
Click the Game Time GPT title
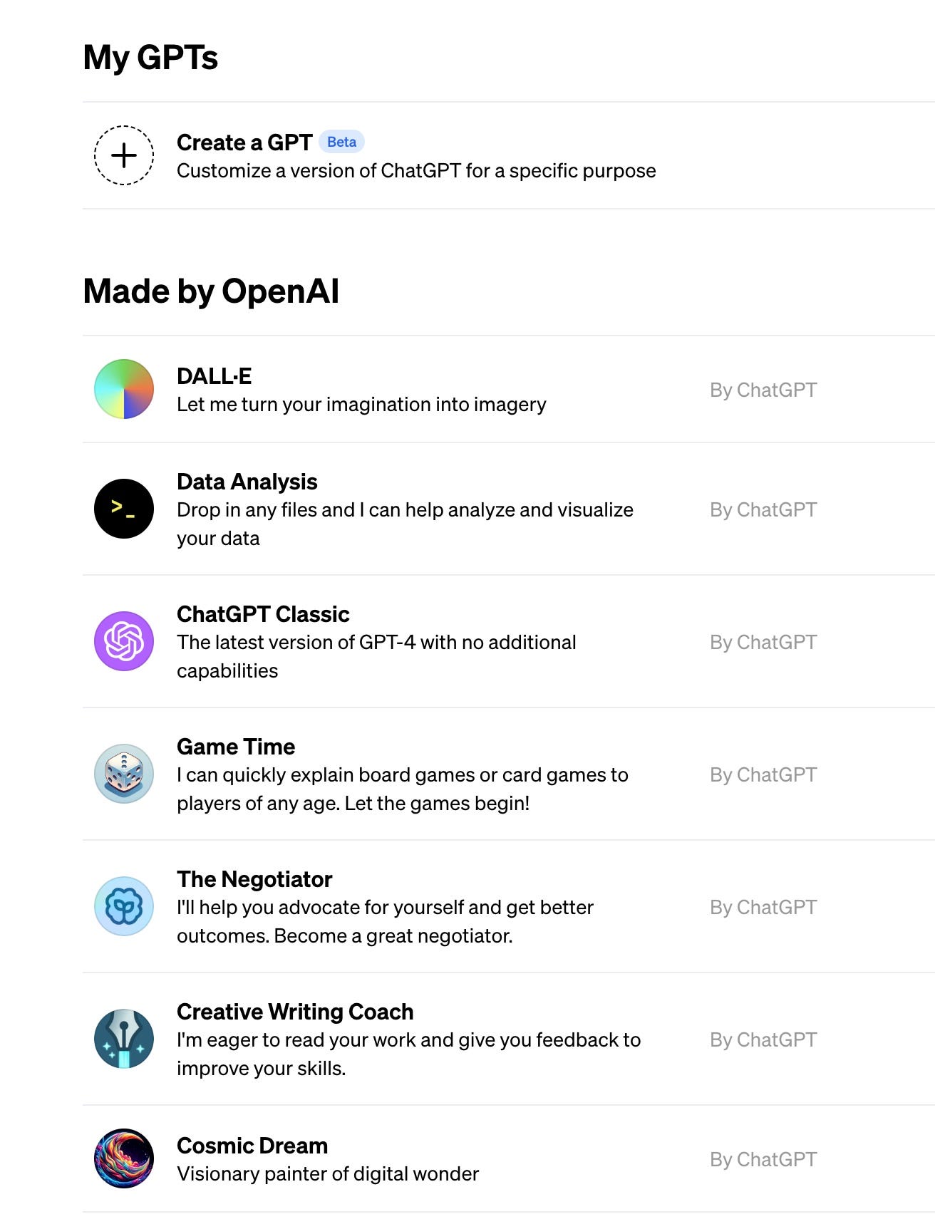pyautogui.click(x=237, y=747)
